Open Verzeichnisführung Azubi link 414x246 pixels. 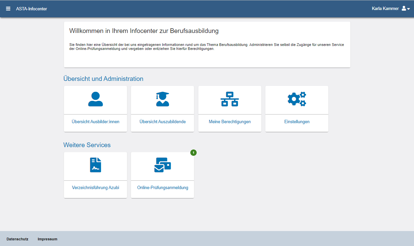click(95, 188)
